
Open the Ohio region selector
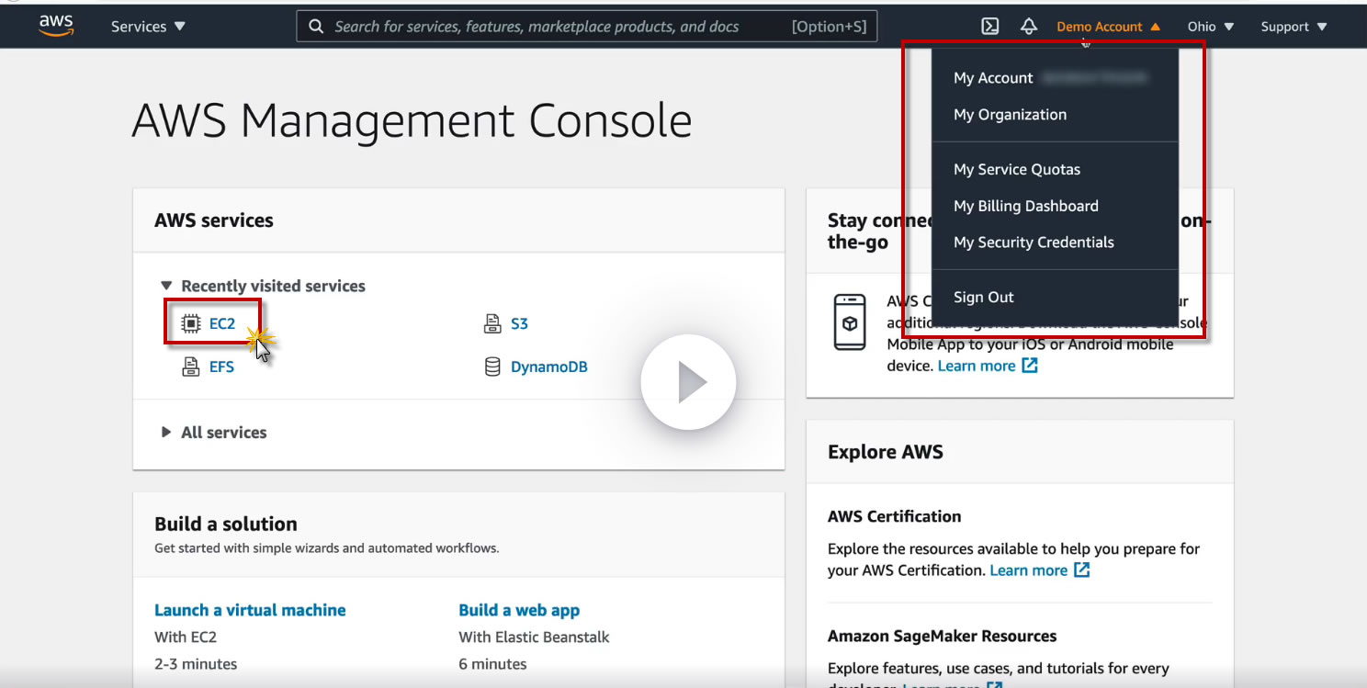[1210, 27]
